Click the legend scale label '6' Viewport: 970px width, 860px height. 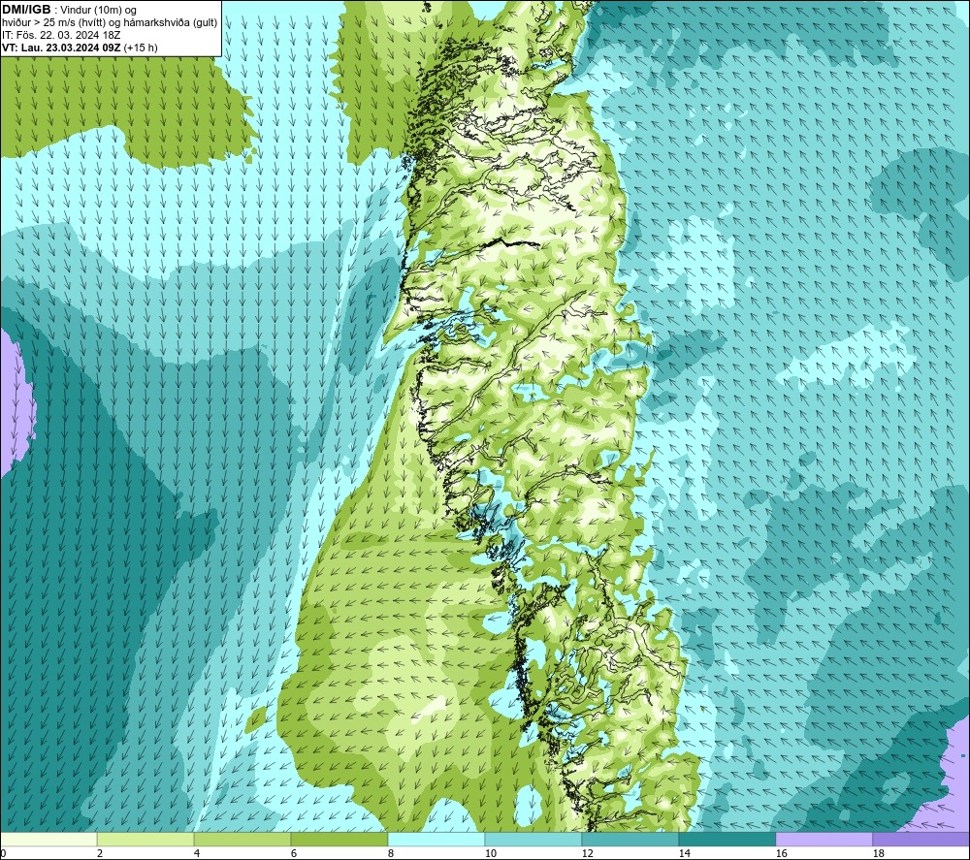tap(293, 854)
